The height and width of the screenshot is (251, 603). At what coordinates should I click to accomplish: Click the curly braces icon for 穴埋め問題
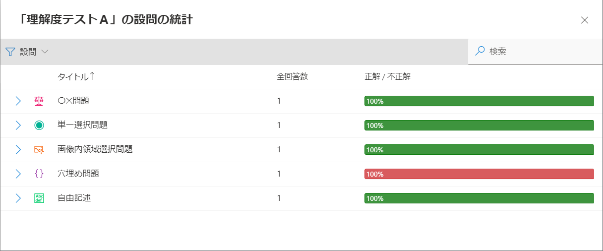click(39, 174)
